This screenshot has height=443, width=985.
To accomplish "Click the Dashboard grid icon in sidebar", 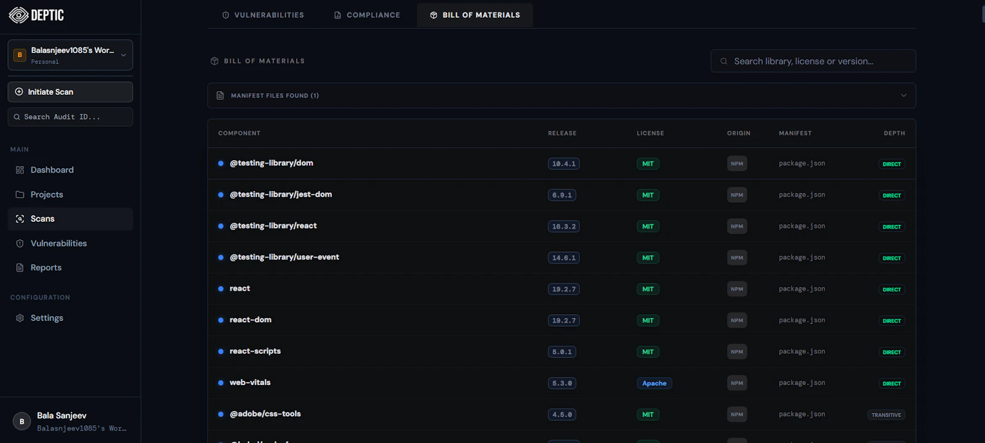I will coord(20,170).
